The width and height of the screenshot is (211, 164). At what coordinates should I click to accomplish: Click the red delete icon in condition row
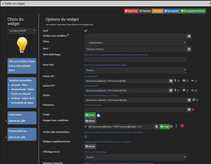182,126
